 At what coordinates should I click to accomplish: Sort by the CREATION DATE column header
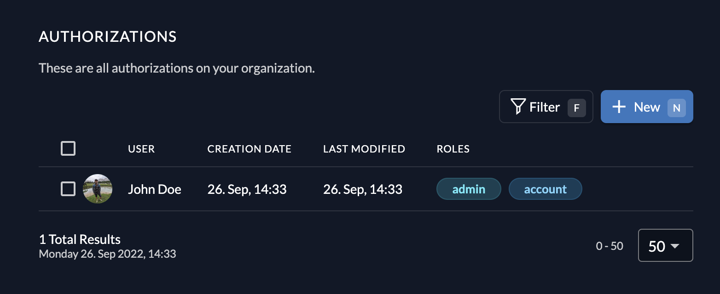(249, 149)
